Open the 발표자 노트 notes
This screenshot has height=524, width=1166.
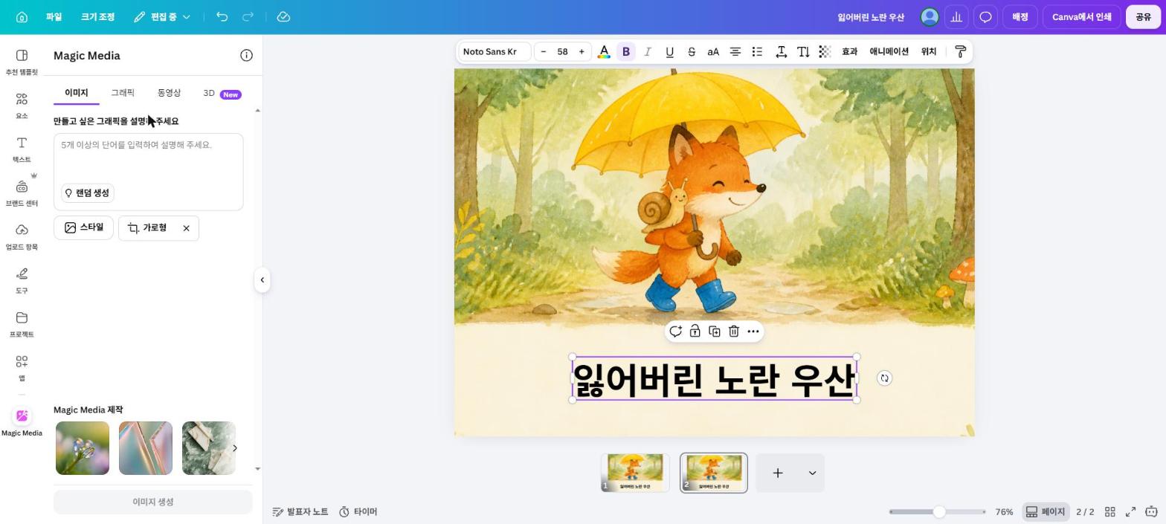pos(300,511)
